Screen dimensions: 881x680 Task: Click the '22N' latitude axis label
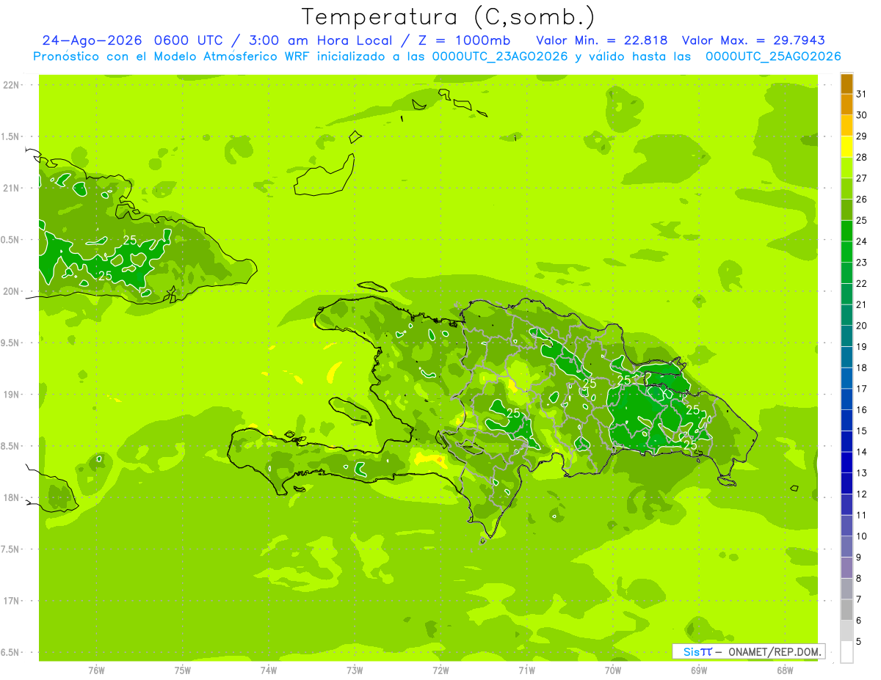[12, 85]
